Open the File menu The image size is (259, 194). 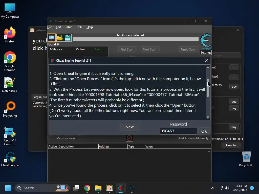[x=50, y=27]
